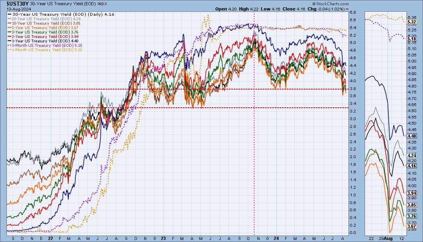Click the Open 4.20 value in header

coord(226,9)
